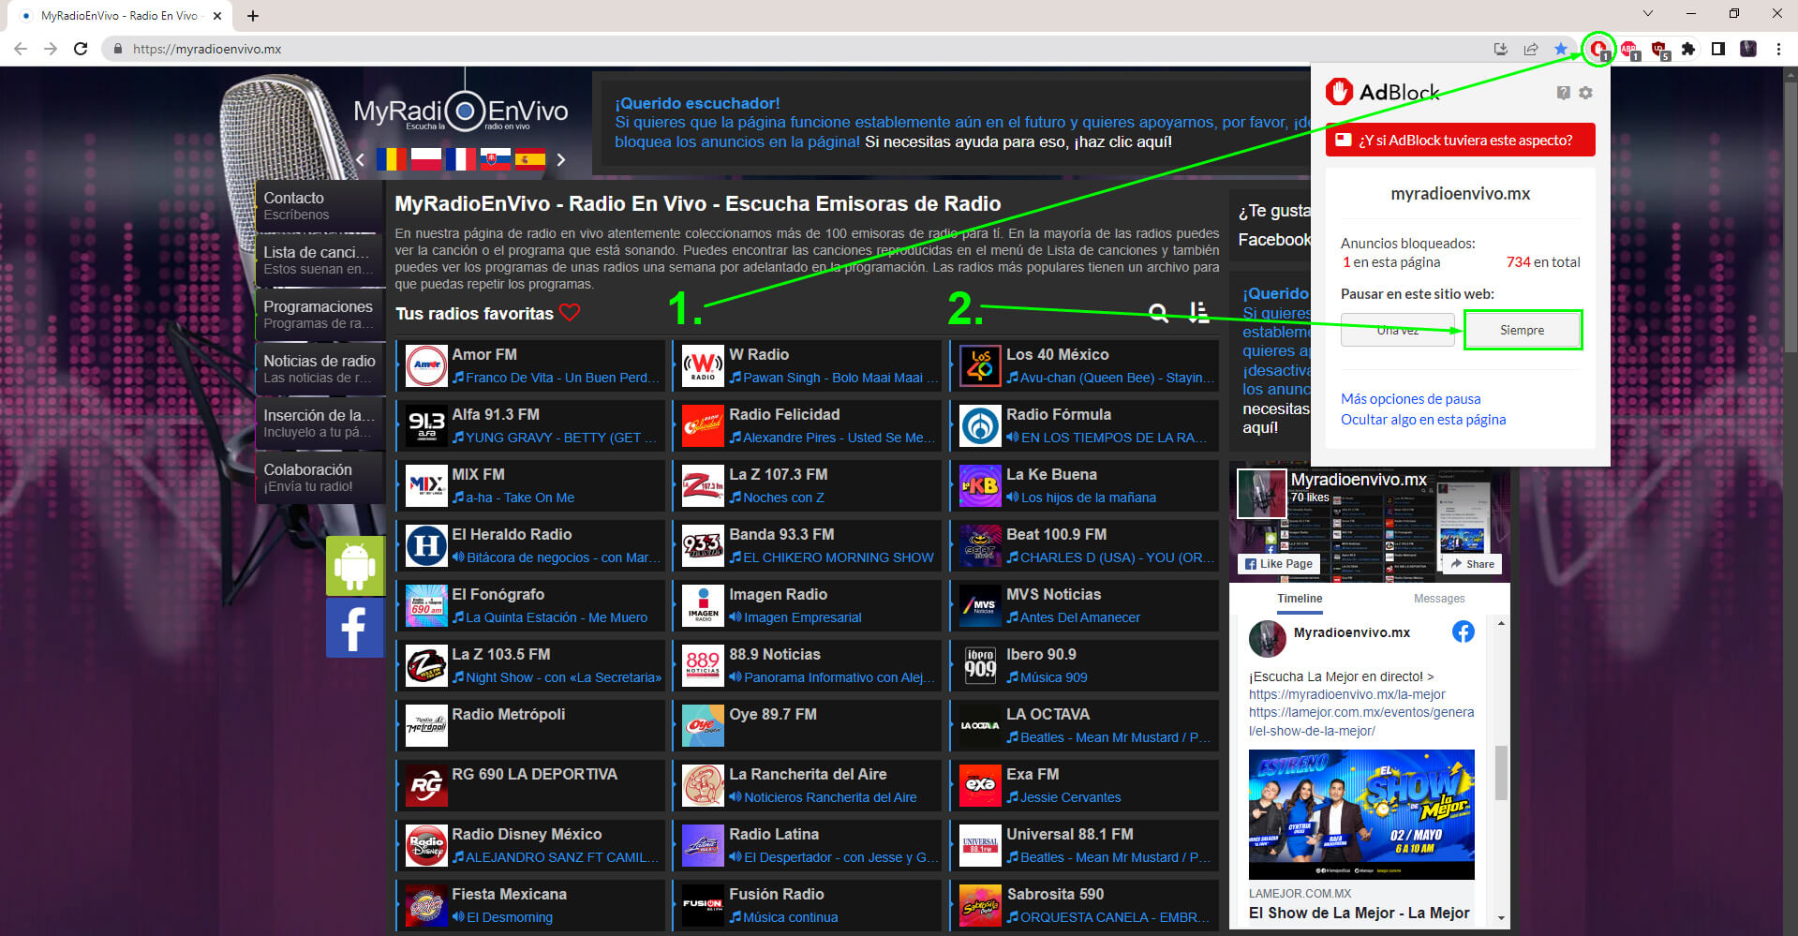Image resolution: width=1798 pixels, height=936 pixels.
Task: Open Noticias de radio menu item
Action: (x=319, y=369)
